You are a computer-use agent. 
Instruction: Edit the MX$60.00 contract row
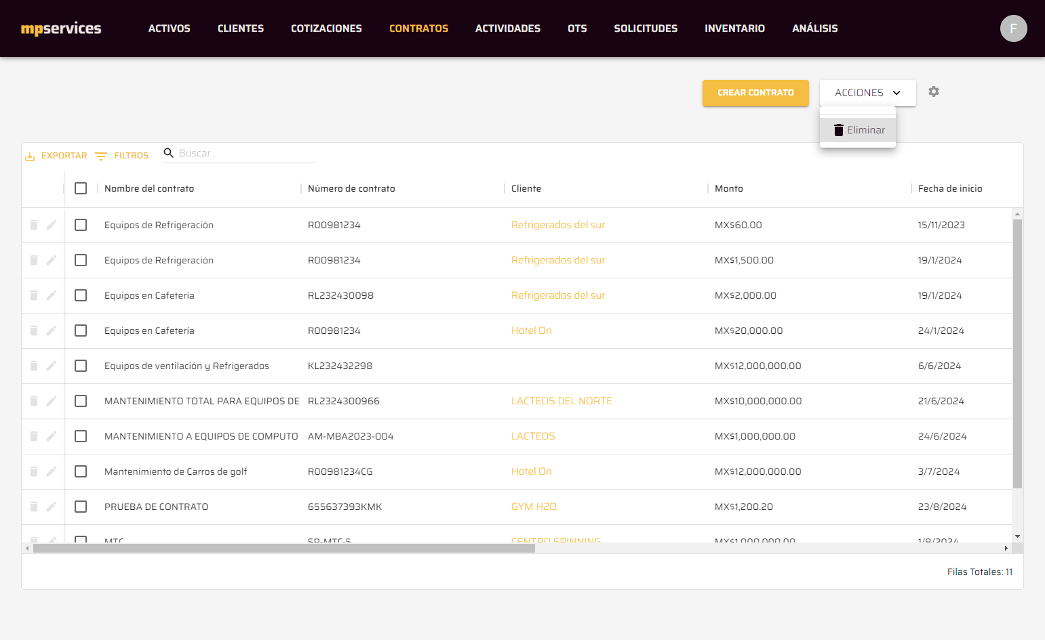coord(52,225)
